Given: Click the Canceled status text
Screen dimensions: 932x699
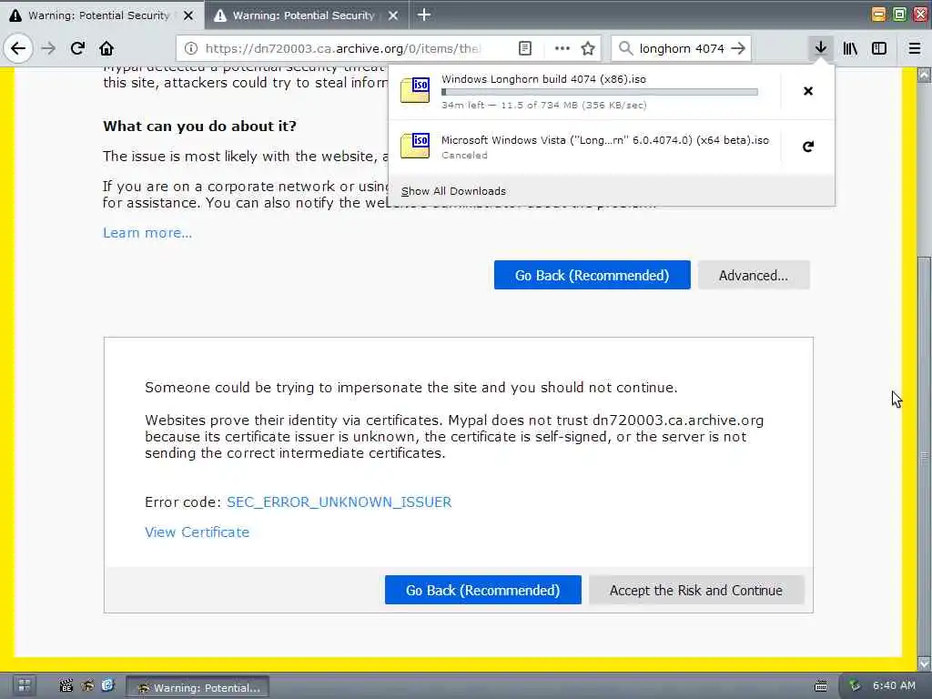Looking at the screenshot, I should point(464,155).
